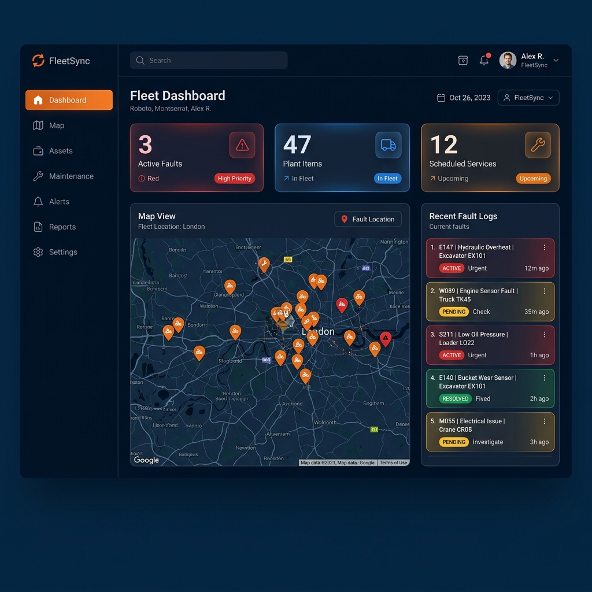Open the Assets section
Viewport: 592px width, 592px height.
(x=58, y=151)
